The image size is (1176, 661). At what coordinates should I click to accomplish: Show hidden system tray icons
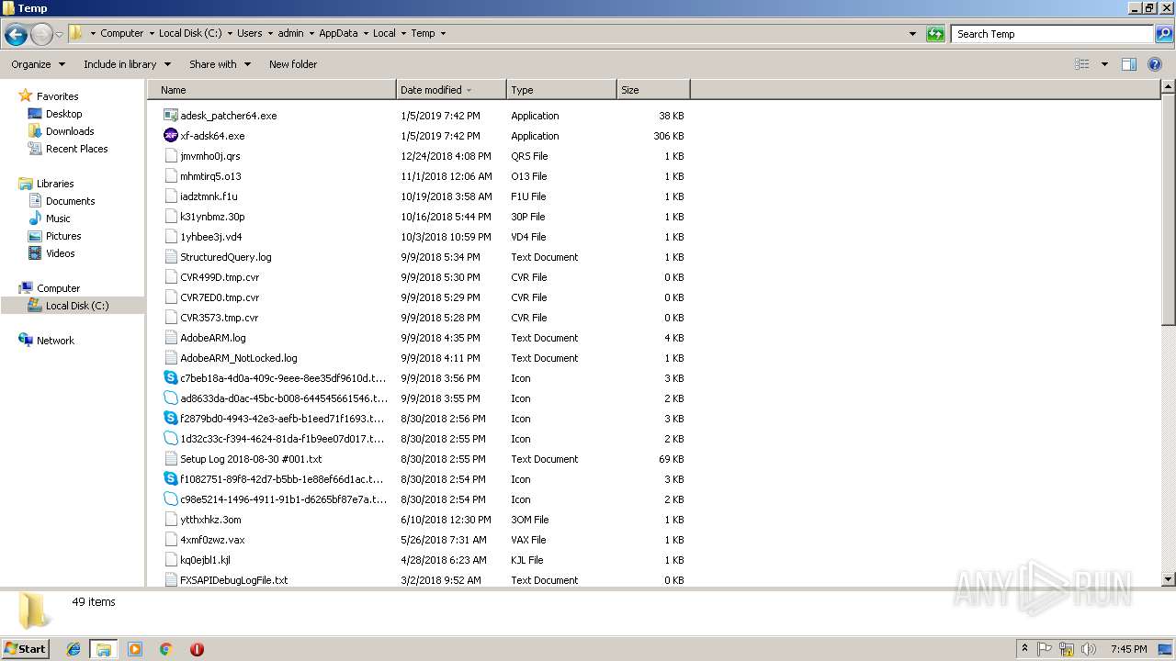point(1024,649)
